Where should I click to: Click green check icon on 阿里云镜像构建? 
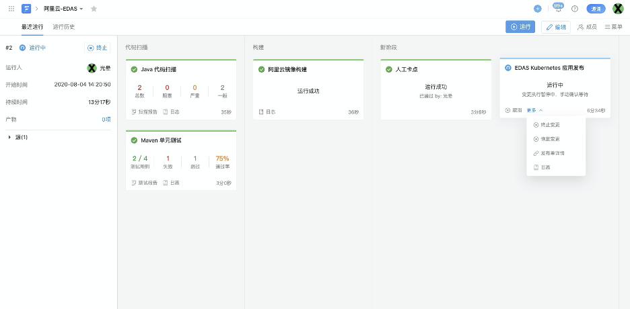tap(262, 69)
